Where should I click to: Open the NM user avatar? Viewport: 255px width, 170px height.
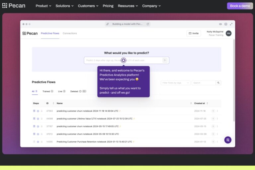coord(228,33)
